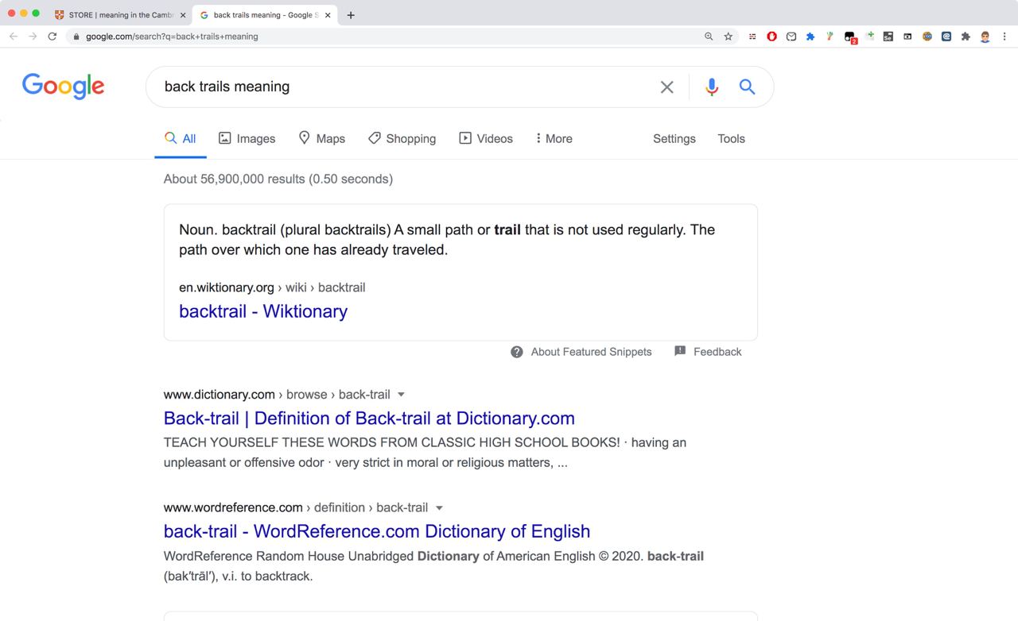The width and height of the screenshot is (1018, 621).
Task: Clear the search box with the X icon
Action: pyautogui.click(x=667, y=87)
